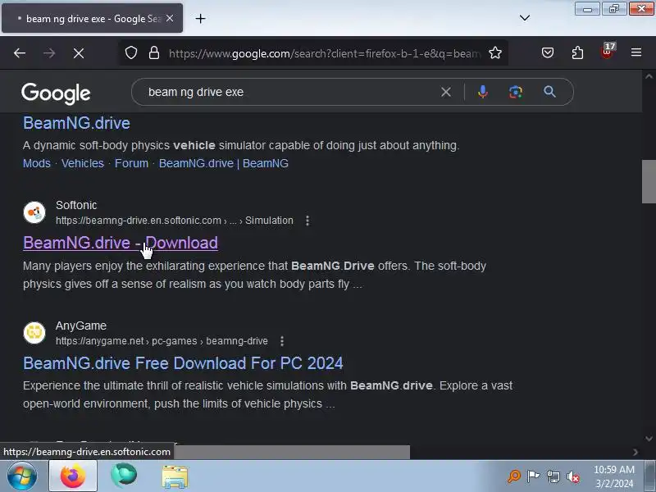Open BeamNG.drive - Download Softonic link
Image resolution: width=656 pixels, height=492 pixels.
121,243
